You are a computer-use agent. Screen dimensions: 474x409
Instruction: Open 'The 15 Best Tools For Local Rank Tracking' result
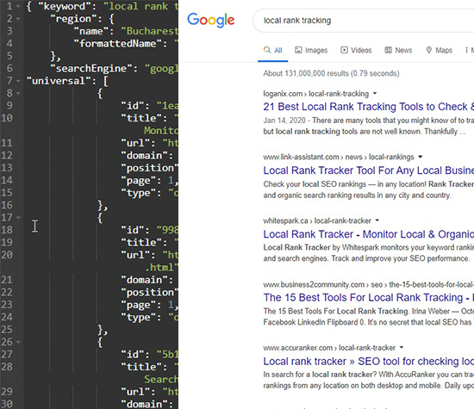click(x=369, y=298)
